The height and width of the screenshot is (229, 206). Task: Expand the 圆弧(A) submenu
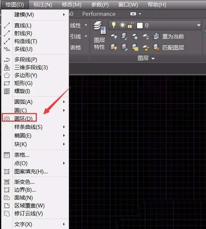pyautogui.click(x=64, y=102)
